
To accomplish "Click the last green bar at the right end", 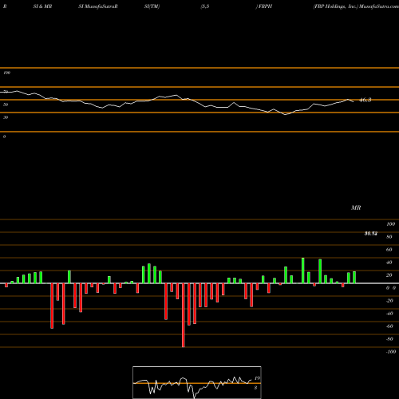I will pyautogui.click(x=354, y=277).
